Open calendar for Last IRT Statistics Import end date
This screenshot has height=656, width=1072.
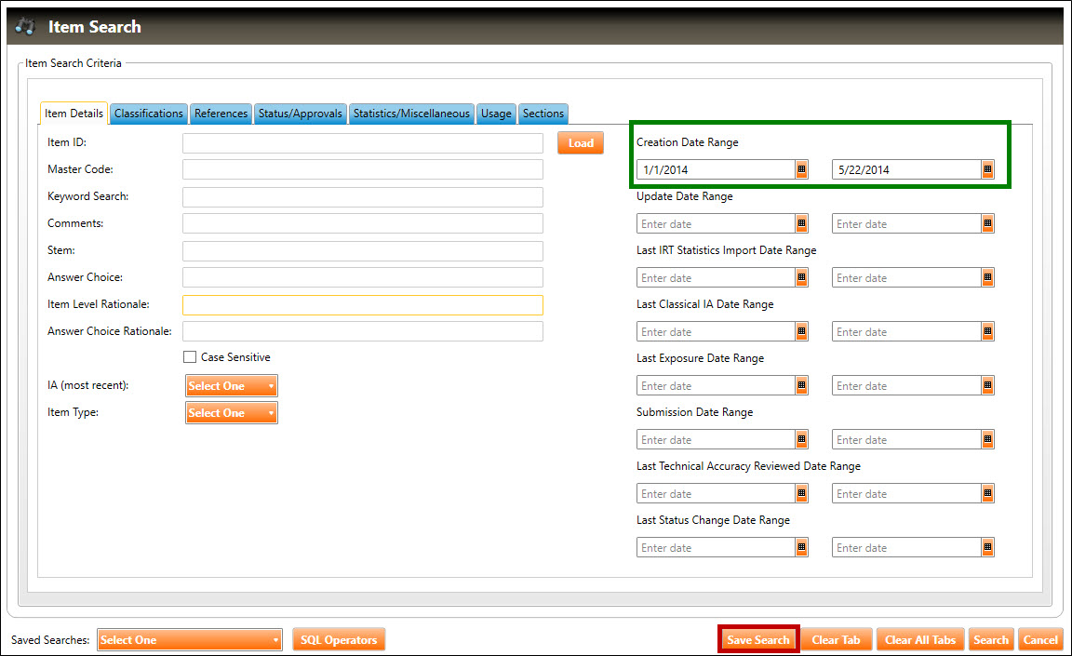pyautogui.click(x=987, y=278)
